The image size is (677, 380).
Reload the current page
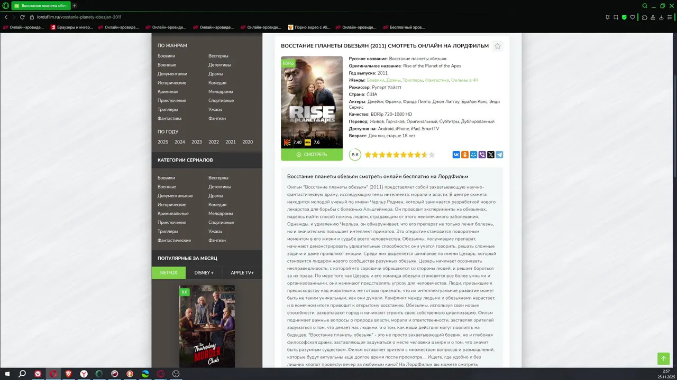(x=22, y=17)
